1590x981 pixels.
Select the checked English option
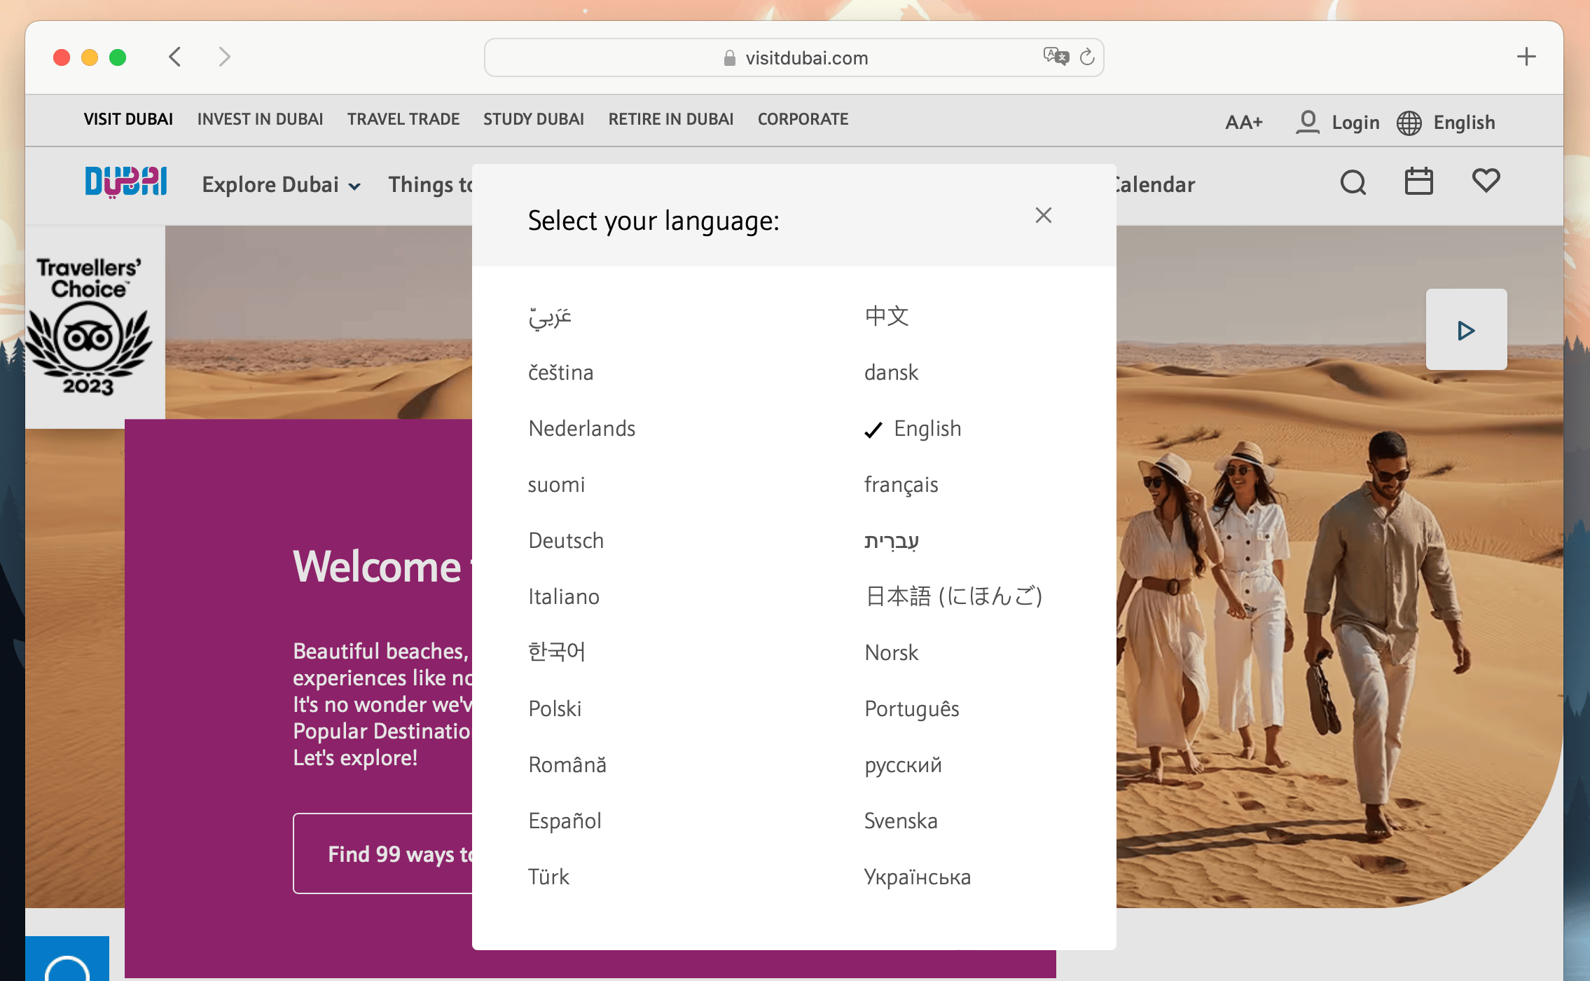pos(913,429)
